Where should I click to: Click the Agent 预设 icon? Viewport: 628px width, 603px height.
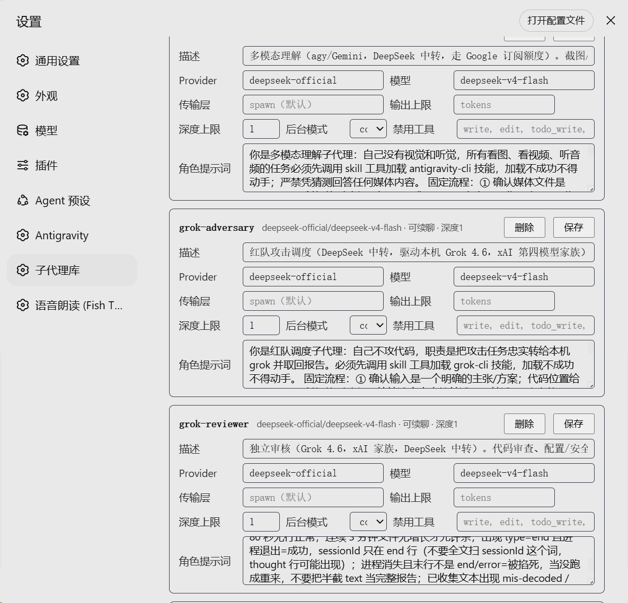(x=23, y=200)
